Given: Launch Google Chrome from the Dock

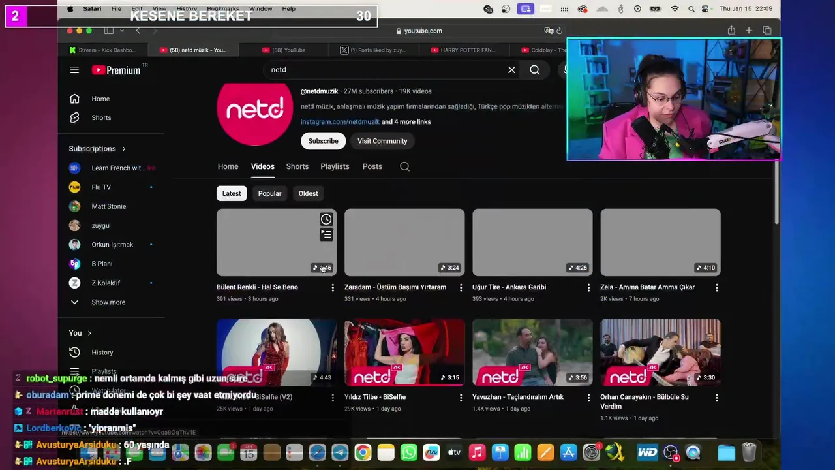Looking at the screenshot, I should pyautogui.click(x=363, y=452).
